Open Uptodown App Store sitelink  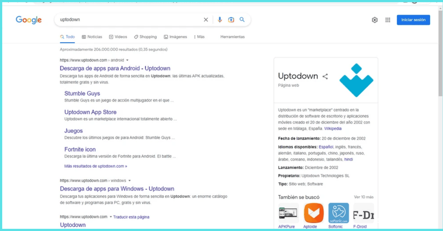tap(90, 112)
